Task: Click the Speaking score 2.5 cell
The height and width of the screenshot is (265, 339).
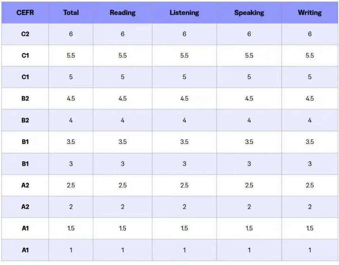Action: [x=249, y=185]
